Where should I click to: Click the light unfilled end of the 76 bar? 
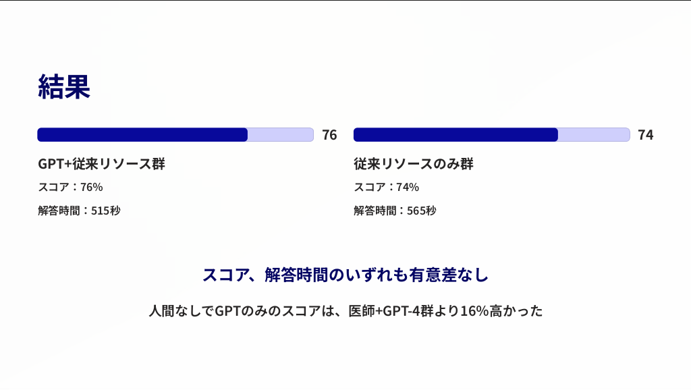[281, 135]
